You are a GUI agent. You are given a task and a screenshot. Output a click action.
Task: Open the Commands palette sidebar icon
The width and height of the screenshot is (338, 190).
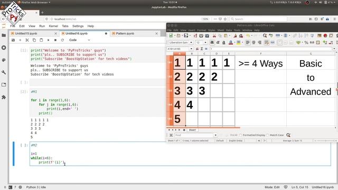pos(4,60)
